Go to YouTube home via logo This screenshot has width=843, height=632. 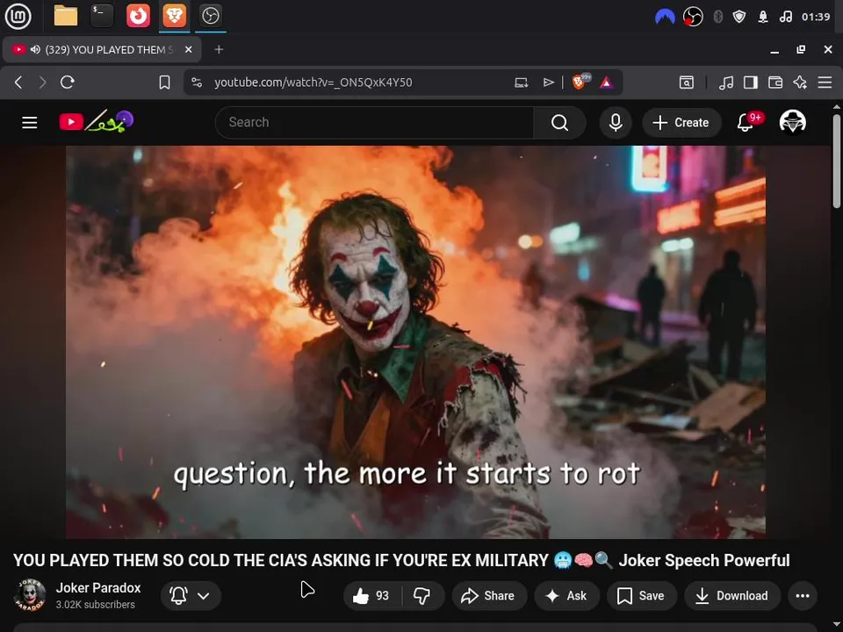pyautogui.click(x=97, y=121)
